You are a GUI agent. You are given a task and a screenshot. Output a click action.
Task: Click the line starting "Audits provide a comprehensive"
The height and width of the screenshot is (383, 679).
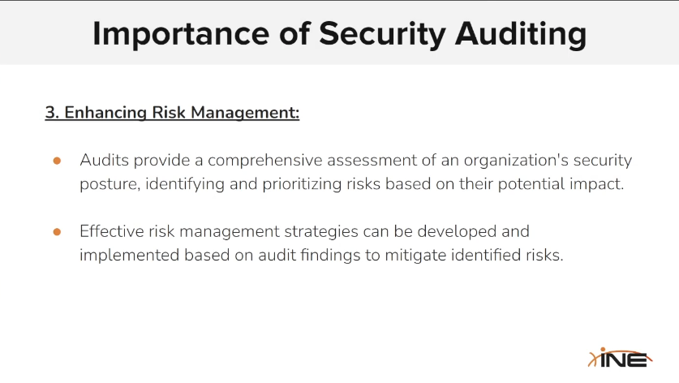click(x=355, y=161)
